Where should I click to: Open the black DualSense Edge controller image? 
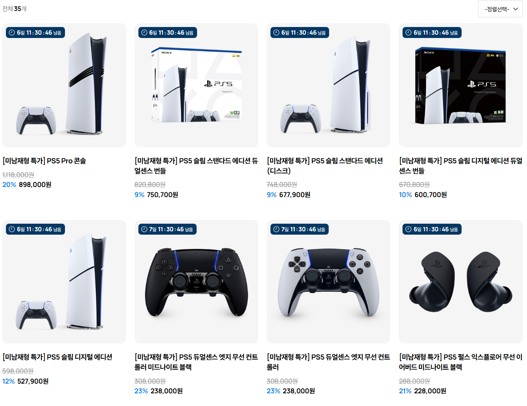196,281
